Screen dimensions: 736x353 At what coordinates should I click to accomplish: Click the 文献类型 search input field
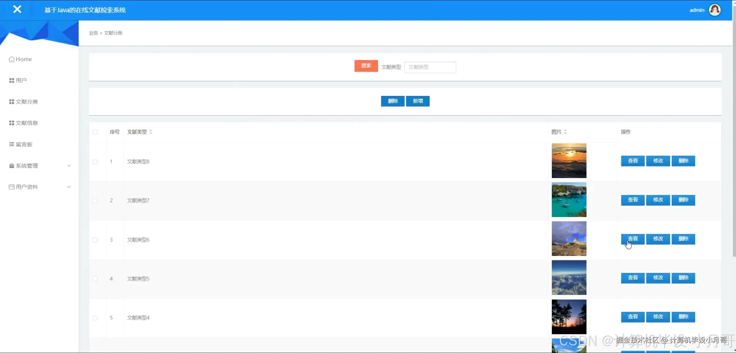coord(430,67)
